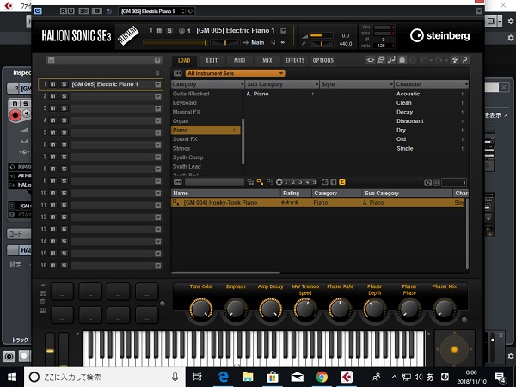Switch to the OPTIONS tab
This screenshot has width=516, height=387.
pos(323,60)
